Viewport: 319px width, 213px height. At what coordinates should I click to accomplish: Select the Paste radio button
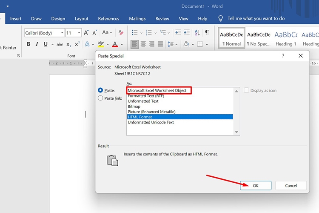(x=100, y=90)
